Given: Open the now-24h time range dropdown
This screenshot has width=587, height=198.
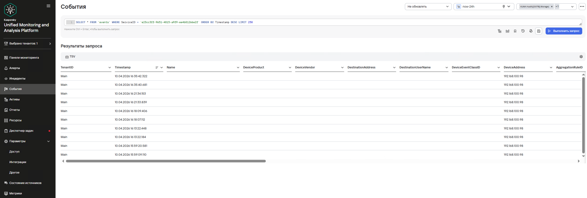Looking at the screenshot, I should (x=509, y=6).
